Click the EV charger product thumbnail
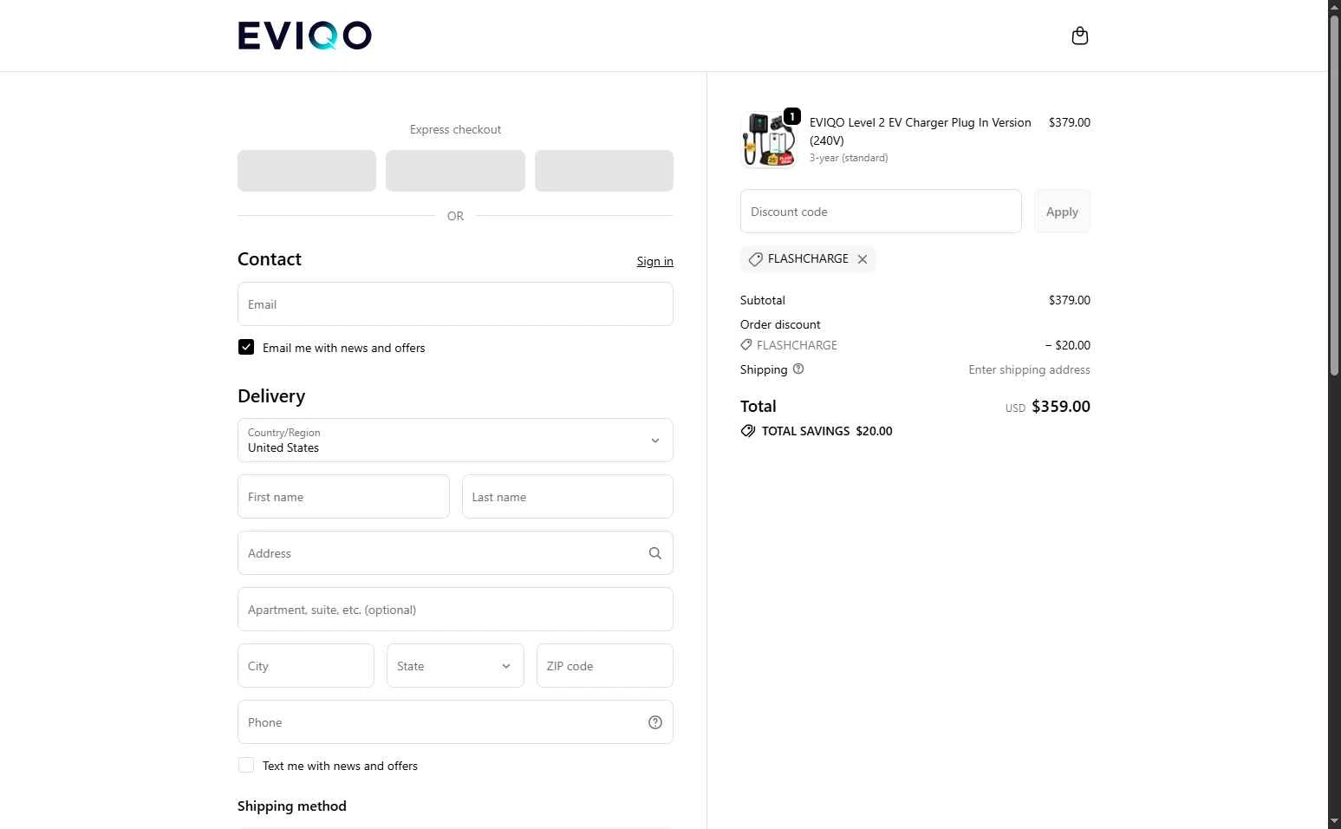This screenshot has width=1341, height=829. 768,140
